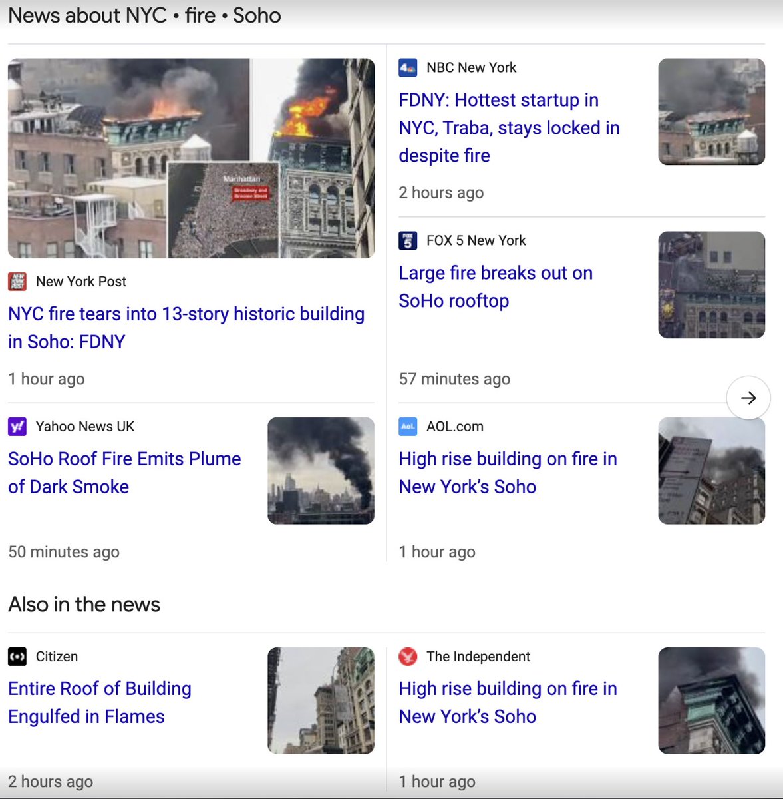Click the 'FOX 5 New York' source name

coord(476,240)
